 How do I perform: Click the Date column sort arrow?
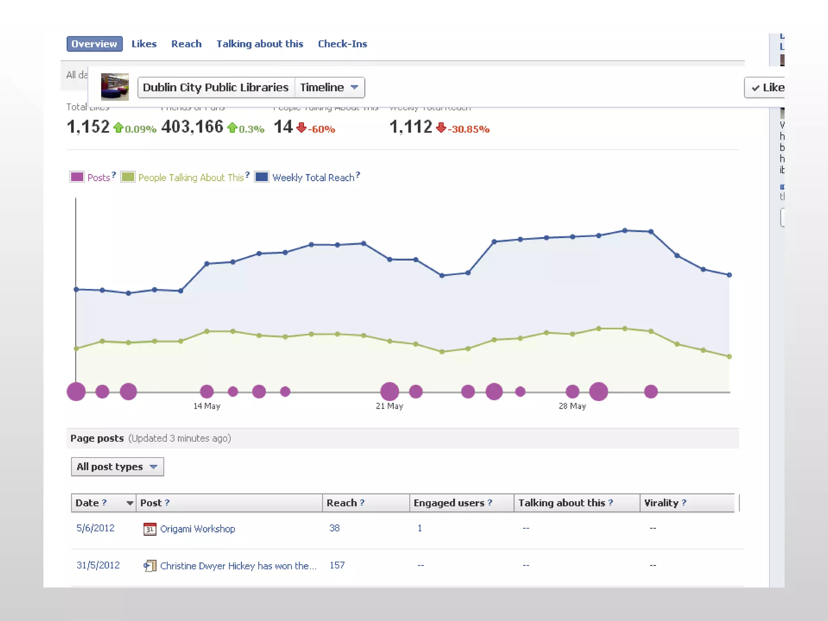pyautogui.click(x=129, y=503)
